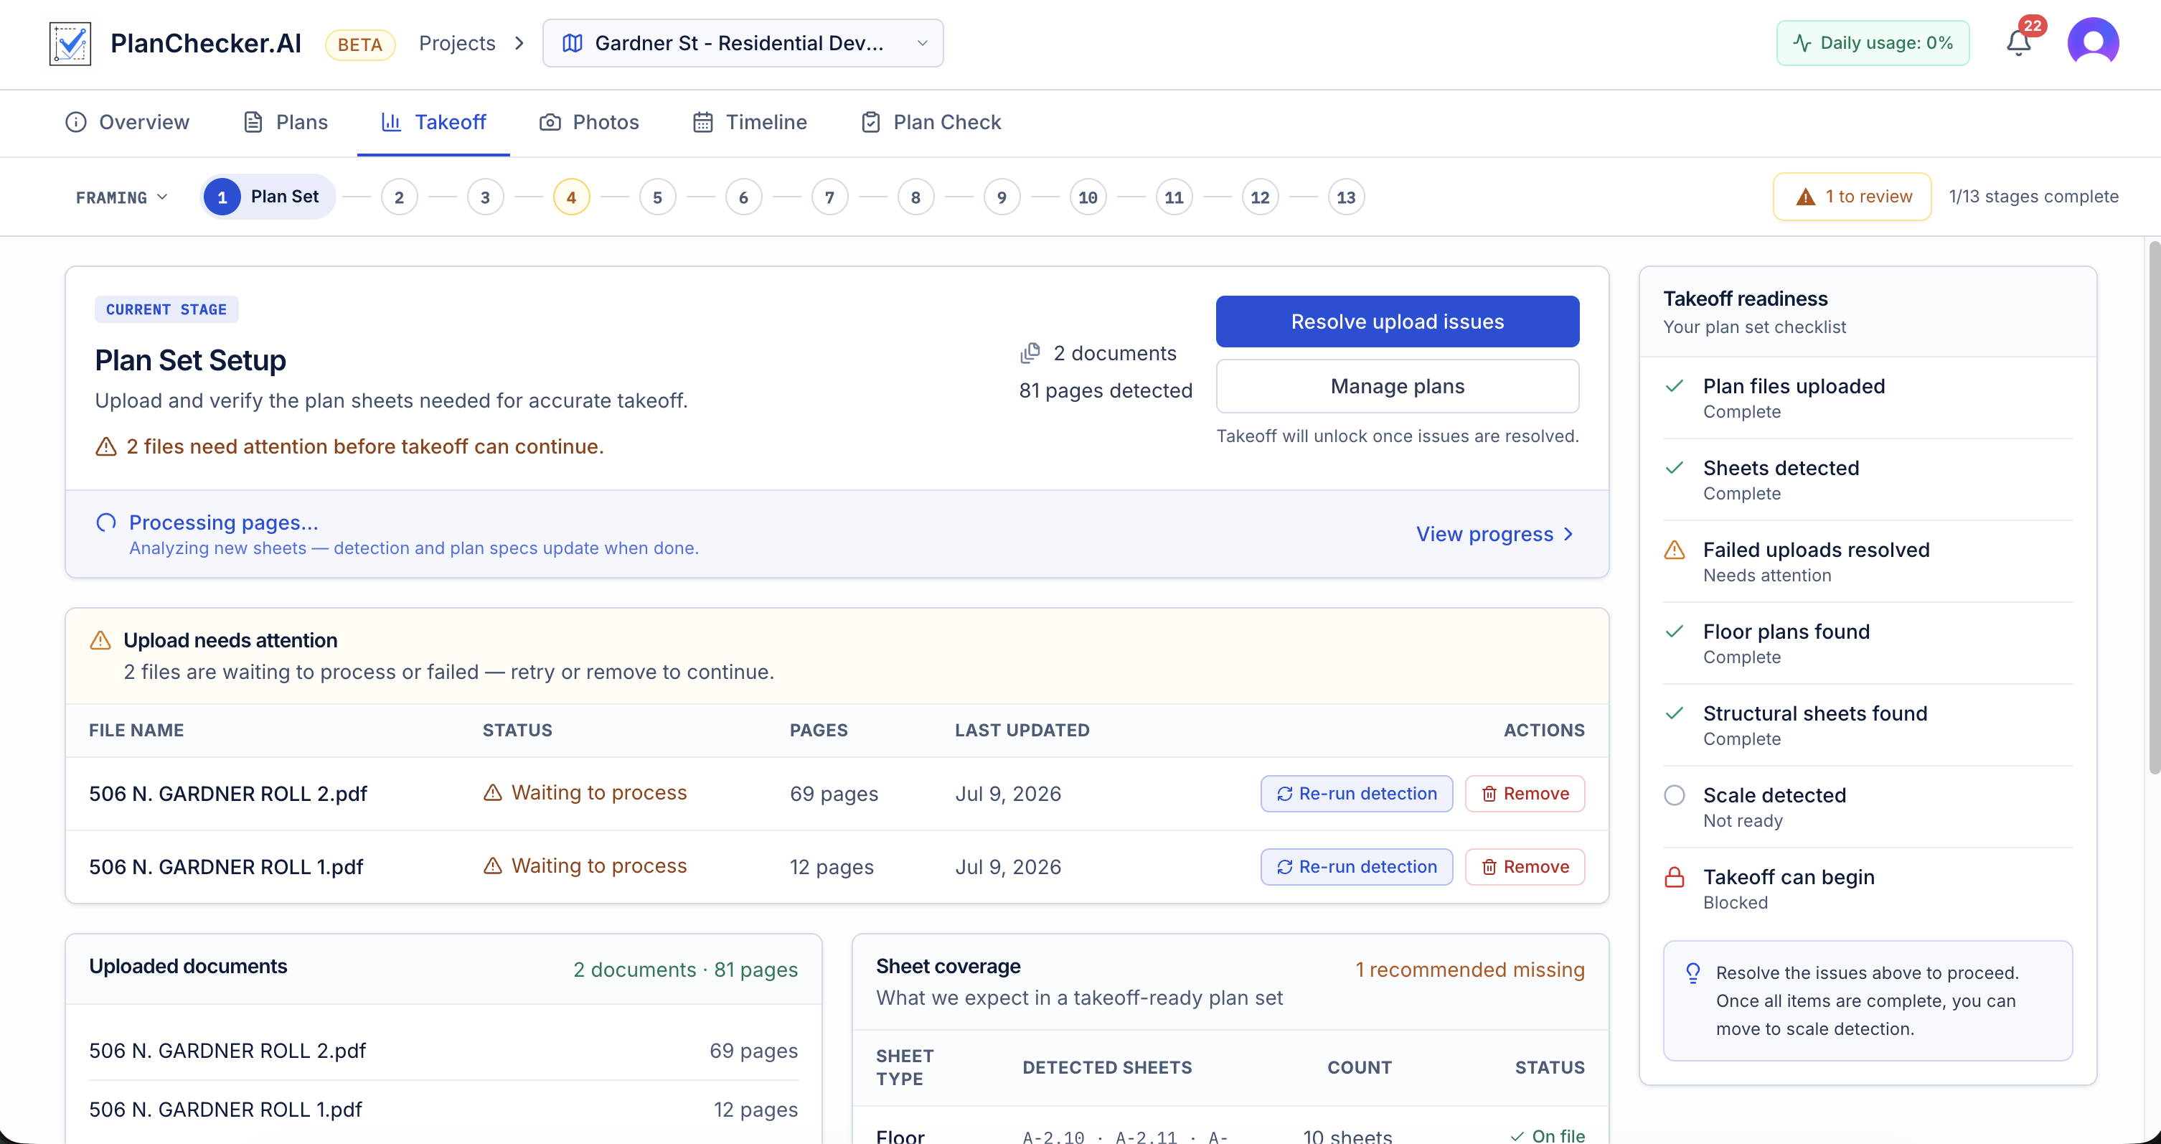Click the chevron after Projects breadcrumb
2161x1144 pixels.
coord(519,43)
